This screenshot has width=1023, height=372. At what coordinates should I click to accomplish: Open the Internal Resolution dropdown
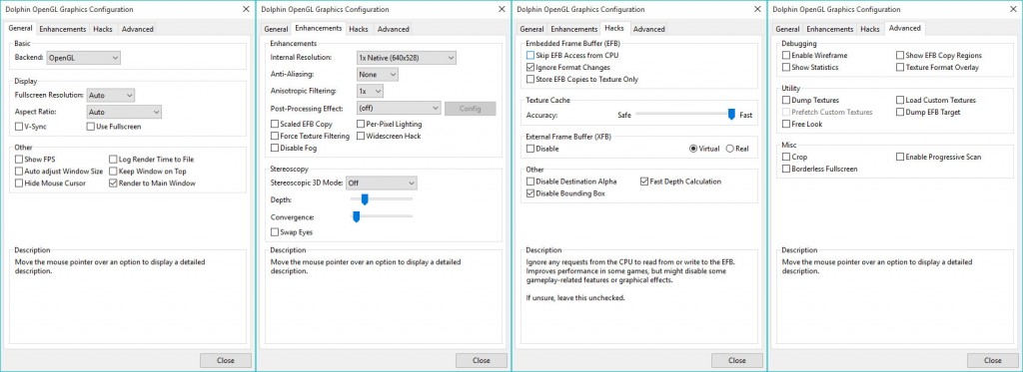coord(406,57)
